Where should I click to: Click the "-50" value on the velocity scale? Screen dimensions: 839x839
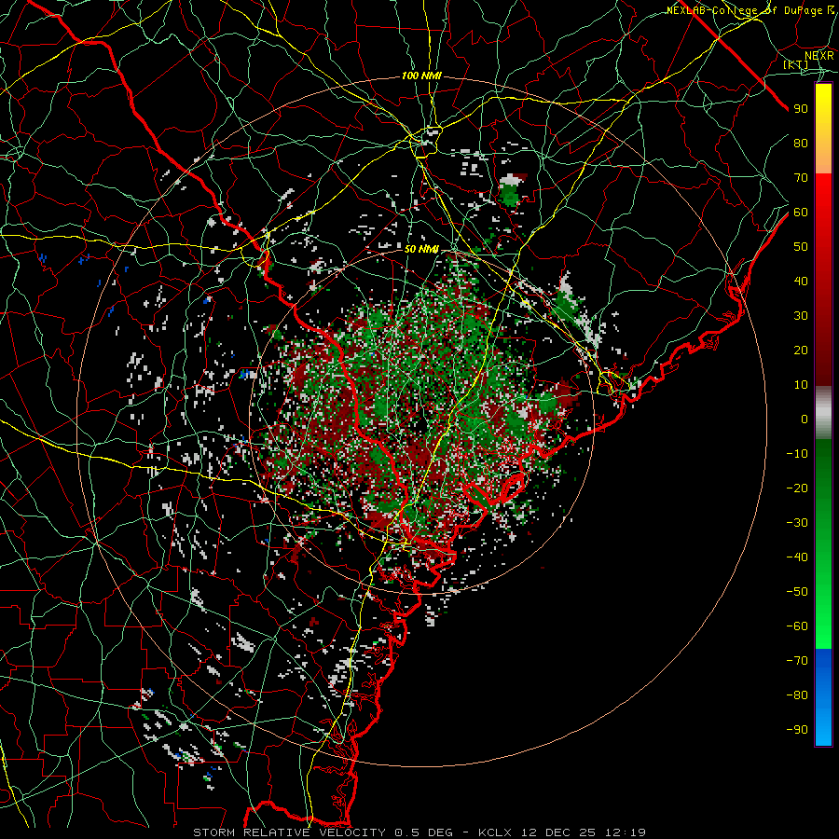click(x=797, y=592)
